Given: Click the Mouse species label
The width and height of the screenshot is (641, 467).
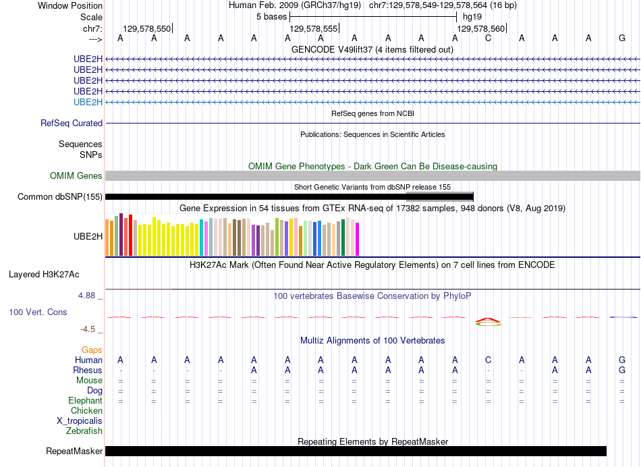Looking at the screenshot, I should point(89,381).
